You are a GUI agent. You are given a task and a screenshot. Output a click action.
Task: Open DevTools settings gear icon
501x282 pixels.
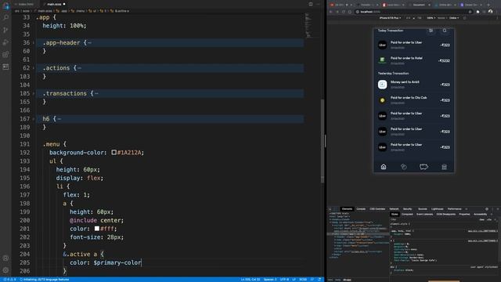click(x=487, y=209)
